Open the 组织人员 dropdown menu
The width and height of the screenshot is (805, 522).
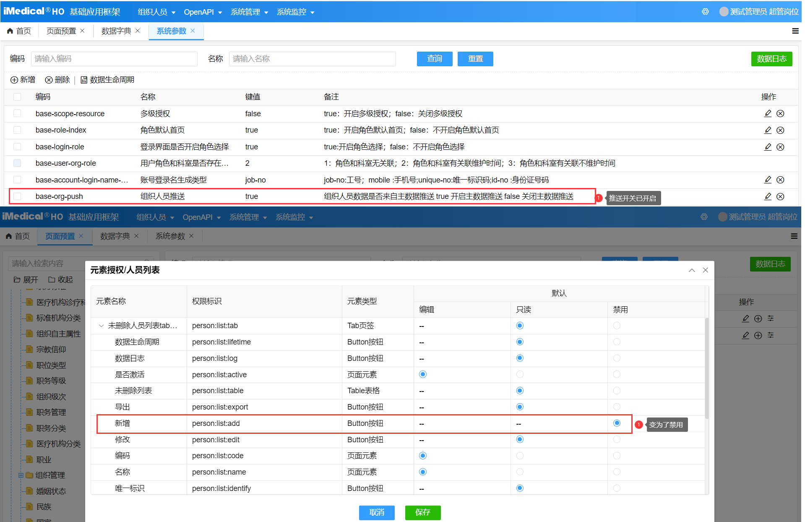pyautogui.click(x=156, y=12)
